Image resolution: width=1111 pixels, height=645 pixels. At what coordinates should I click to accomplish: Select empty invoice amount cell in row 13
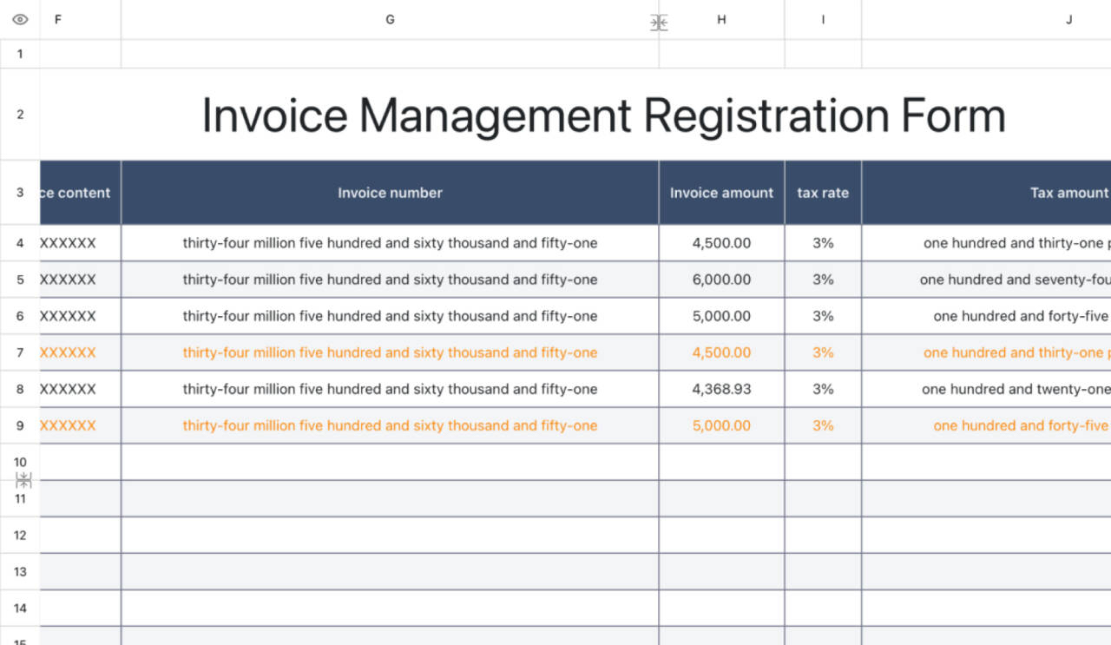point(721,571)
